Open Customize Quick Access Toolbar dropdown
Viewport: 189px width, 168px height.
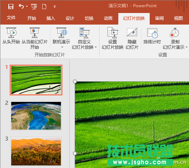tap(54, 7)
